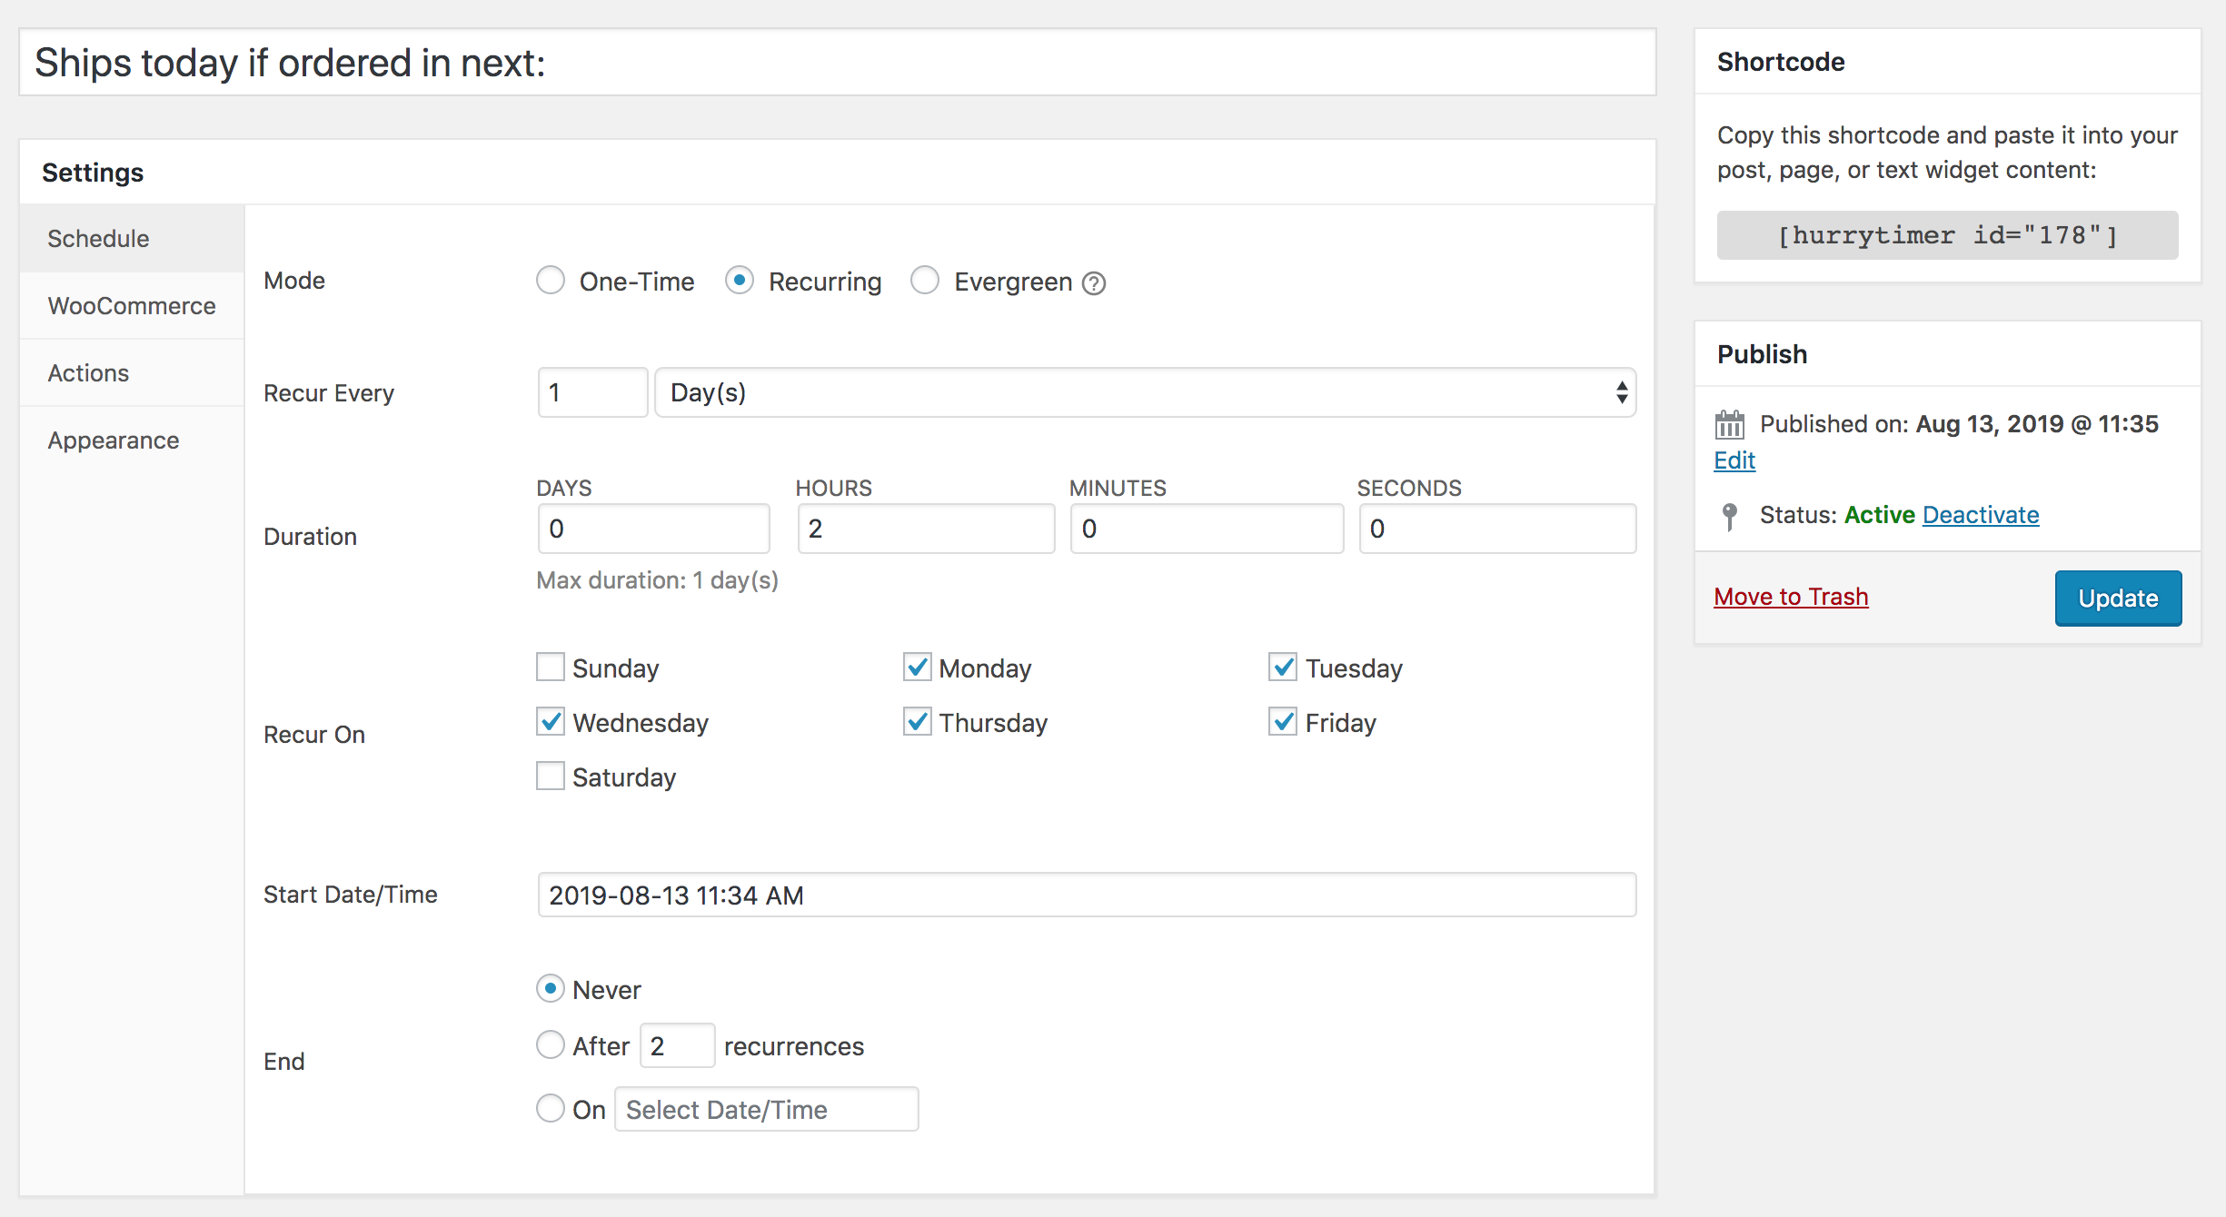Viewport: 2226px width, 1217px height.
Task: Open the Day(s) recurrence unit dropdown
Action: (1145, 392)
